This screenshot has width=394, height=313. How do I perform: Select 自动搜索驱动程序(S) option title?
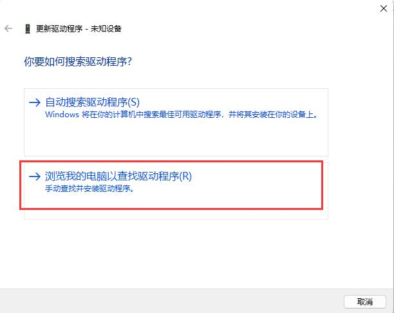click(92, 102)
